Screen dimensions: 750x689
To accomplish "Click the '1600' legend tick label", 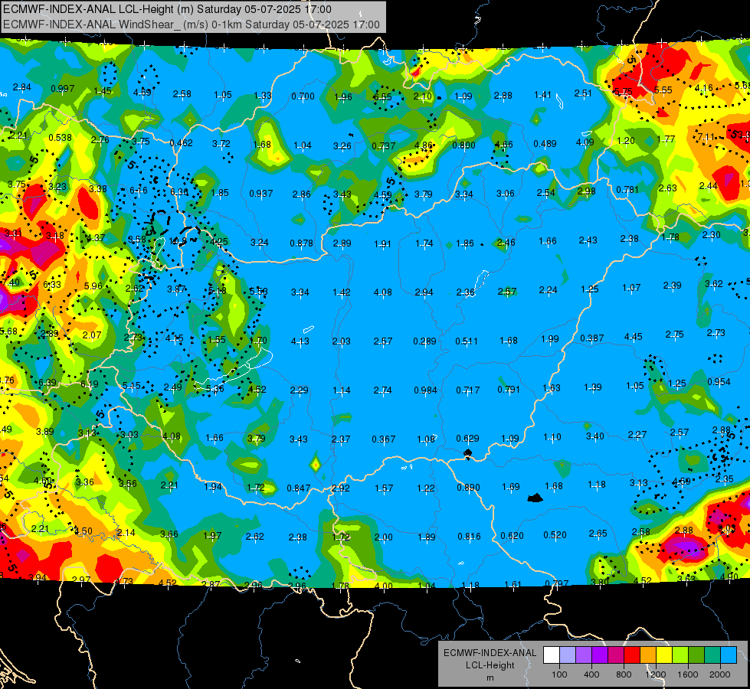I will tap(688, 674).
